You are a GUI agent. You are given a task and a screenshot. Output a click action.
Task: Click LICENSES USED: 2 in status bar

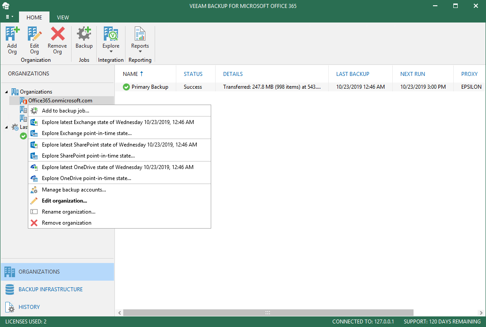click(26, 322)
